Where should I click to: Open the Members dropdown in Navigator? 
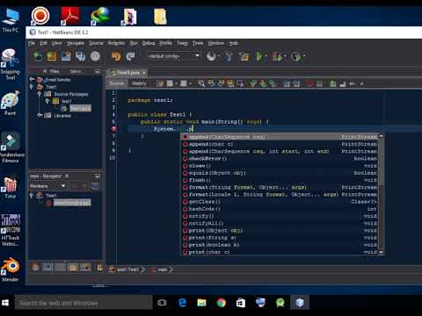point(47,186)
